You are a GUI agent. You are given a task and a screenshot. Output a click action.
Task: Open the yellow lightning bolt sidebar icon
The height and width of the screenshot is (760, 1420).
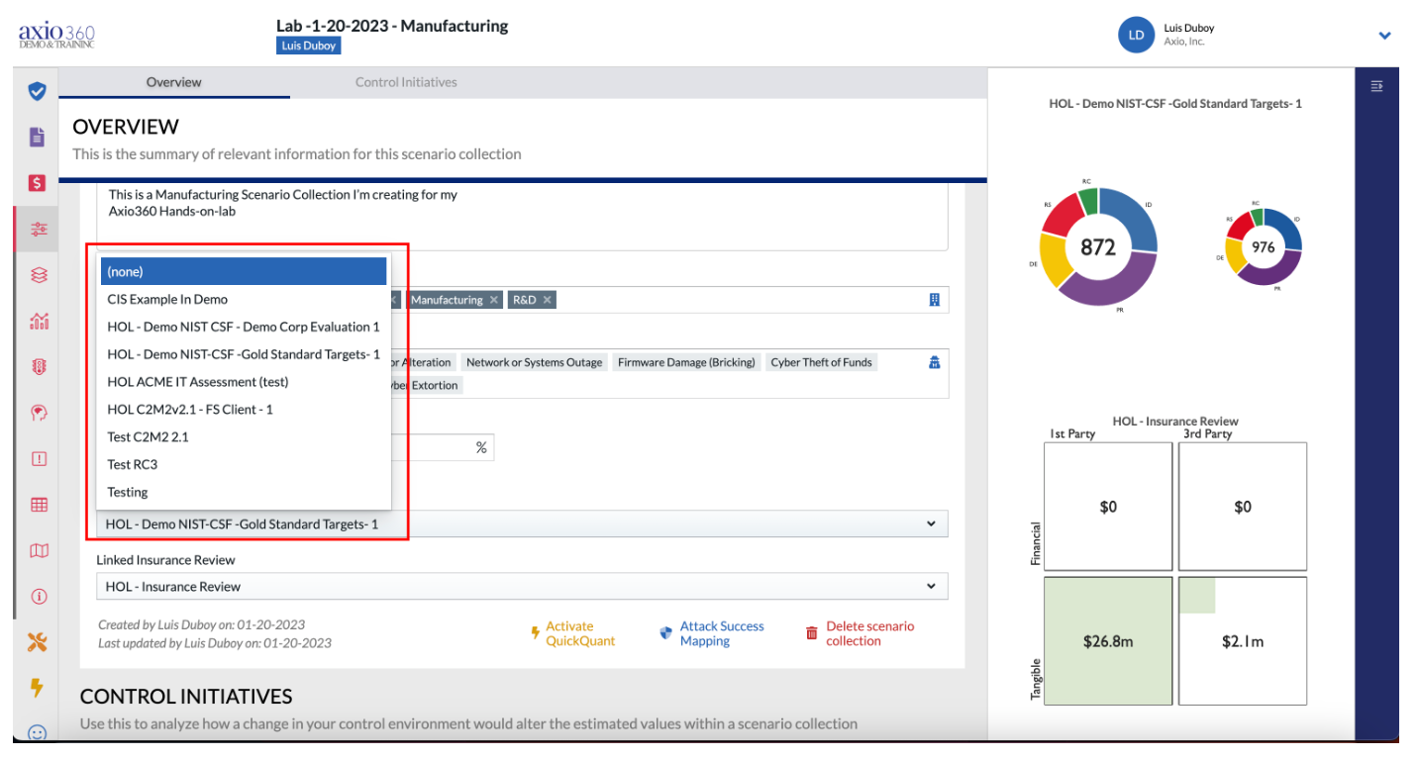(x=37, y=687)
